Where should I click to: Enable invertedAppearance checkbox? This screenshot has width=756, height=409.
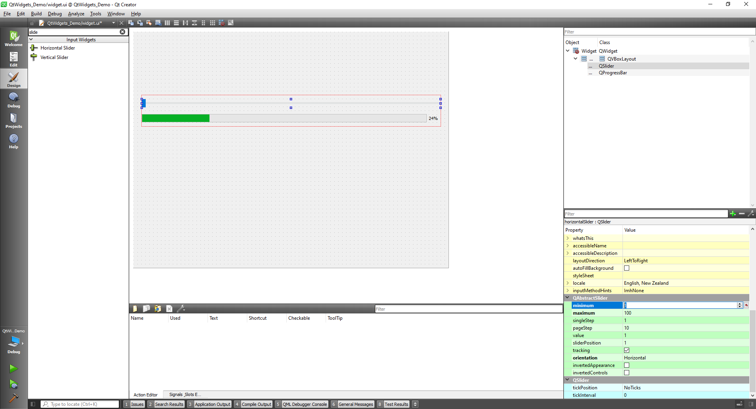pyautogui.click(x=626, y=365)
